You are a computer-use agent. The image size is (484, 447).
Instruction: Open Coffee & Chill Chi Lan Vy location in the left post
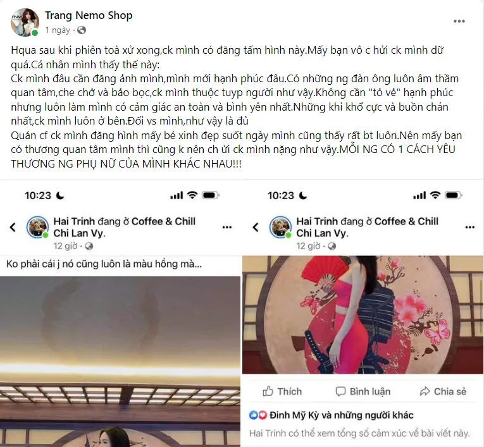125,227
